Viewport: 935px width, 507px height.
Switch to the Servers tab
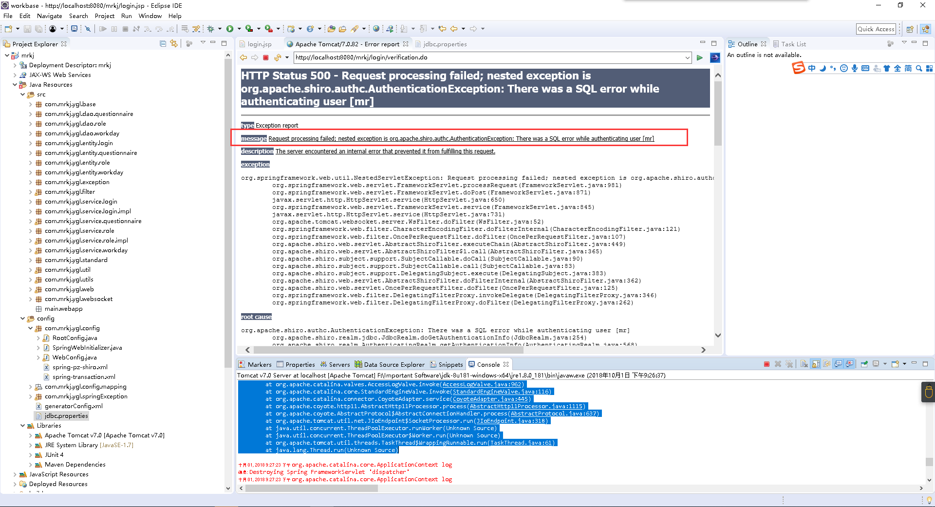click(x=335, y=365)
